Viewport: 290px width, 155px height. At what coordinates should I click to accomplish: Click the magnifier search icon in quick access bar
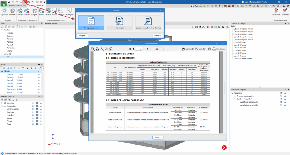20,2
